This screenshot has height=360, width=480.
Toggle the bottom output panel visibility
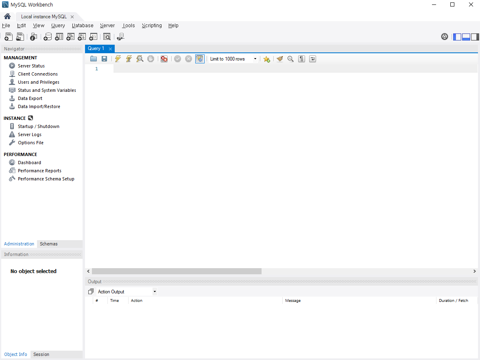466,37
